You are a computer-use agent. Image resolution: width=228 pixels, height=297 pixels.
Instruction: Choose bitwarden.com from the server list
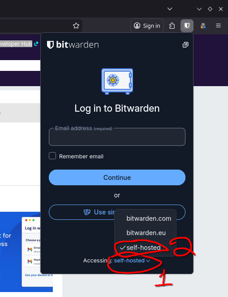click(x=149, y=218)
